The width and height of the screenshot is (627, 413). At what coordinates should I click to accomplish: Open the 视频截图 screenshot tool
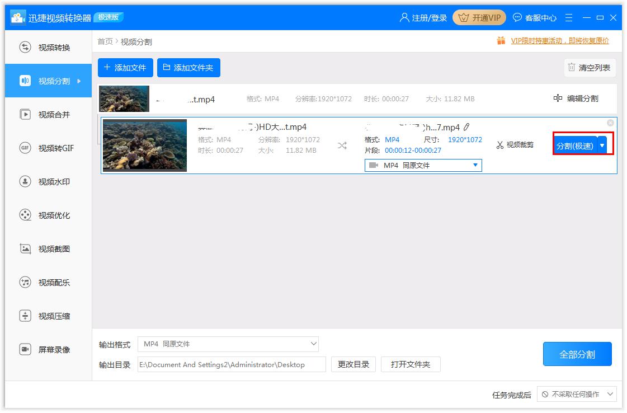coord(49,248)
